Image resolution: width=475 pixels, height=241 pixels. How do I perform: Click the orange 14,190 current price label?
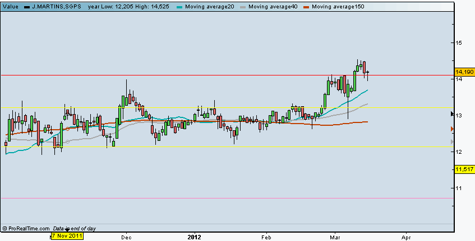coord(464,72)
